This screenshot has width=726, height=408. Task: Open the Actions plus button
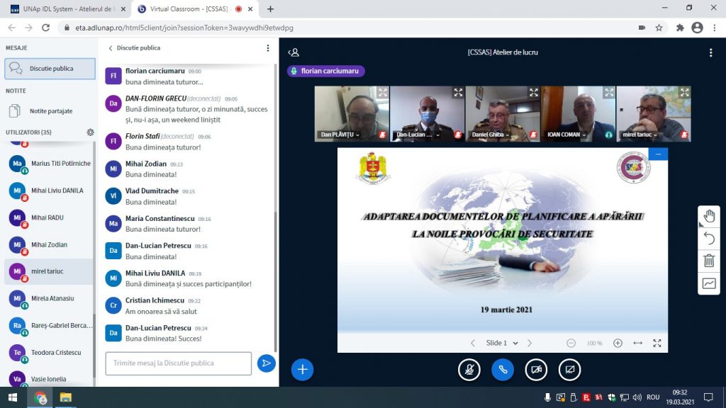302,369
